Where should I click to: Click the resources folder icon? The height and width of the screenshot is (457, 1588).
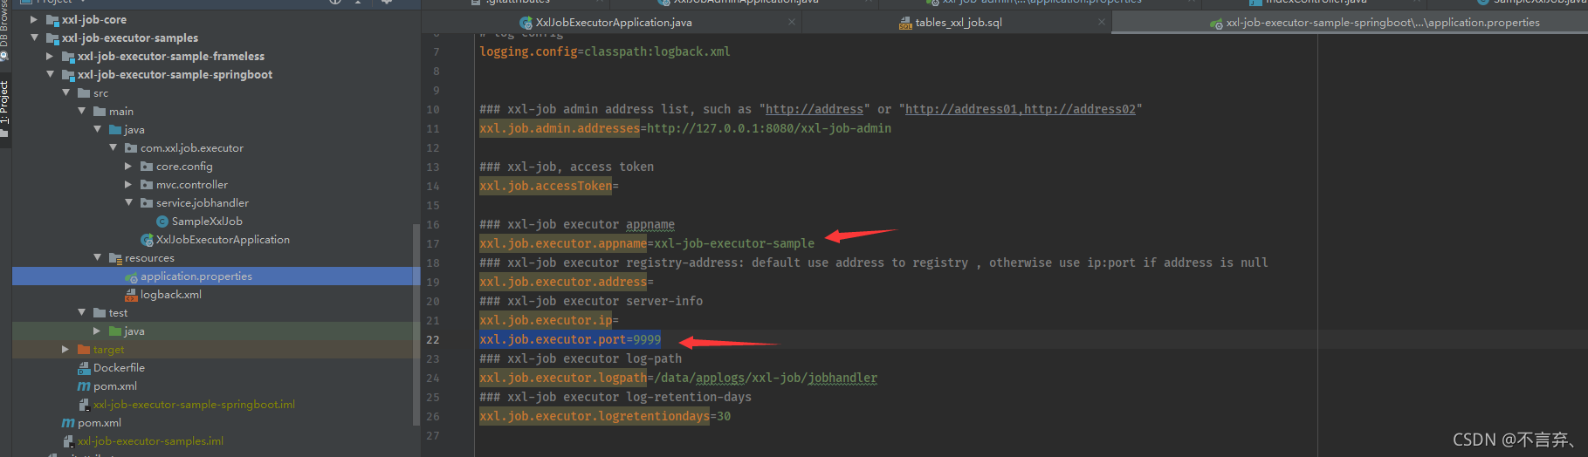click(115, 257)
